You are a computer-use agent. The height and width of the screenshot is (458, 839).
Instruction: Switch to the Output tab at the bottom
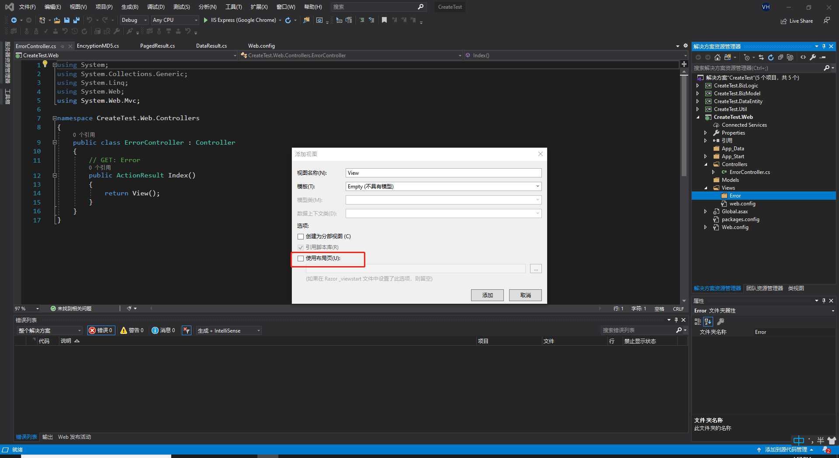[x=47, y=437]
